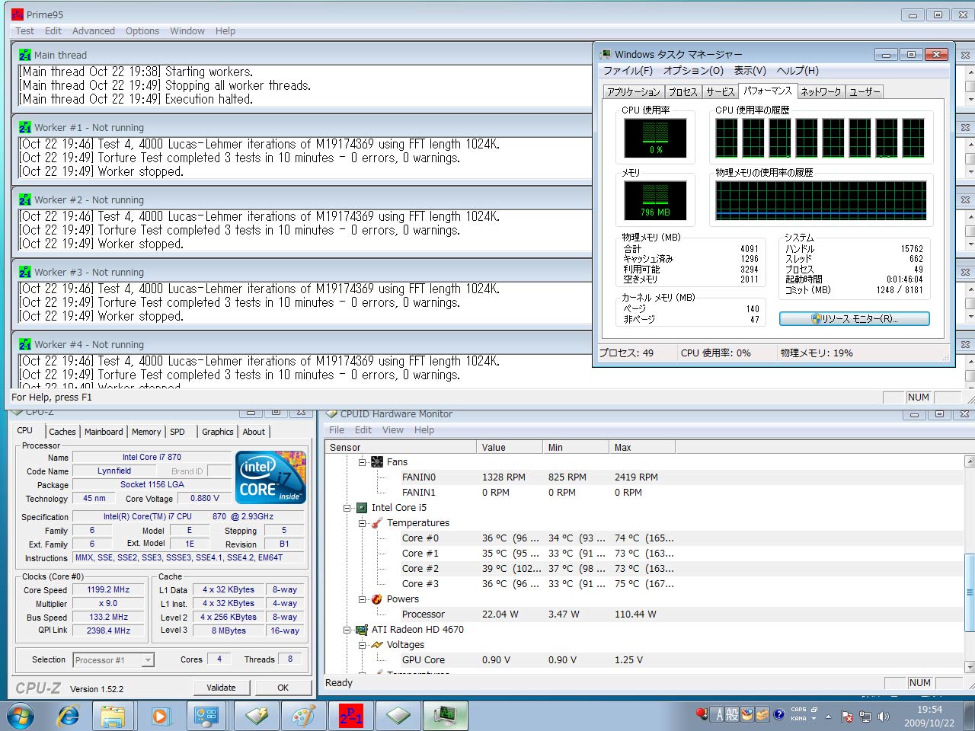
Task: Collapse the Intel Core i5 node
Action: coord(347,508)
